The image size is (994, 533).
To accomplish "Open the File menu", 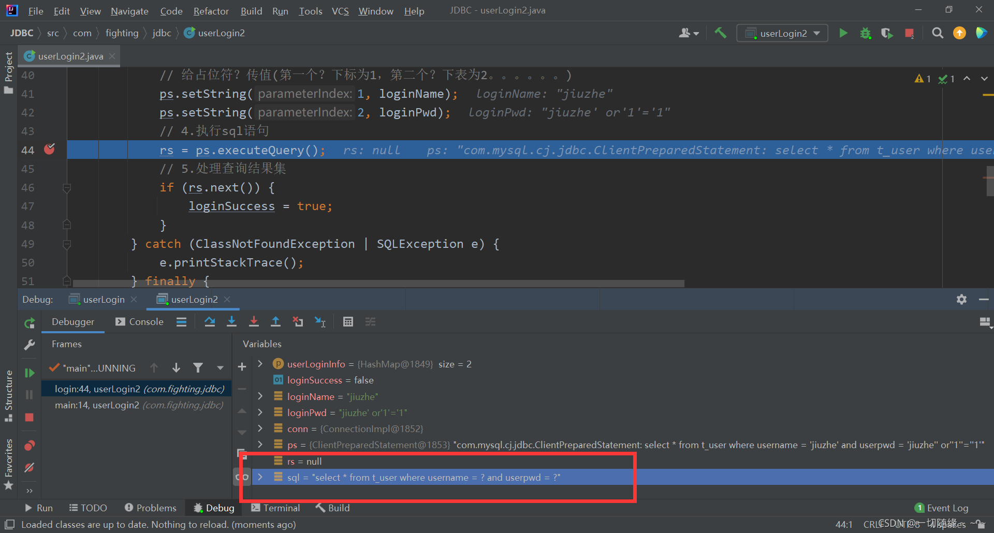I will [x=35, y=11].
